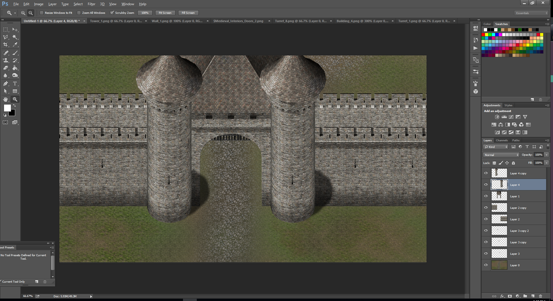Select the Pen tool
Image resolution: width=553 pixels, height=301 pixels.
5,84
